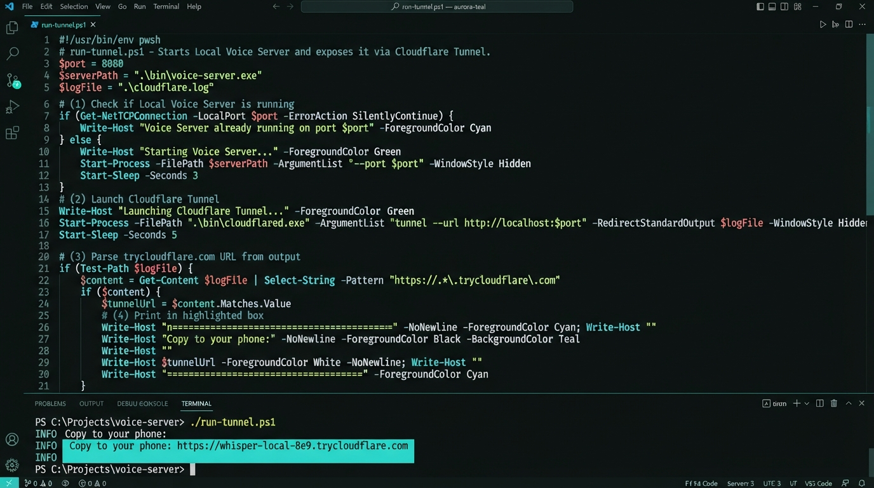Open the Search view in the activity bar
The height and width of the screenshot is (488, 874).
[x=12, y=54]
